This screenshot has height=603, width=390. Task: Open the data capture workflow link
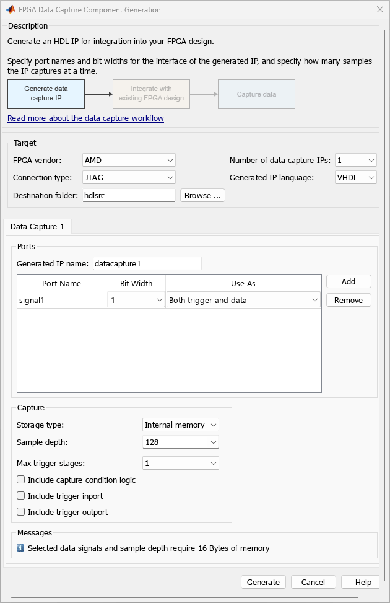(x=85, y=118)
